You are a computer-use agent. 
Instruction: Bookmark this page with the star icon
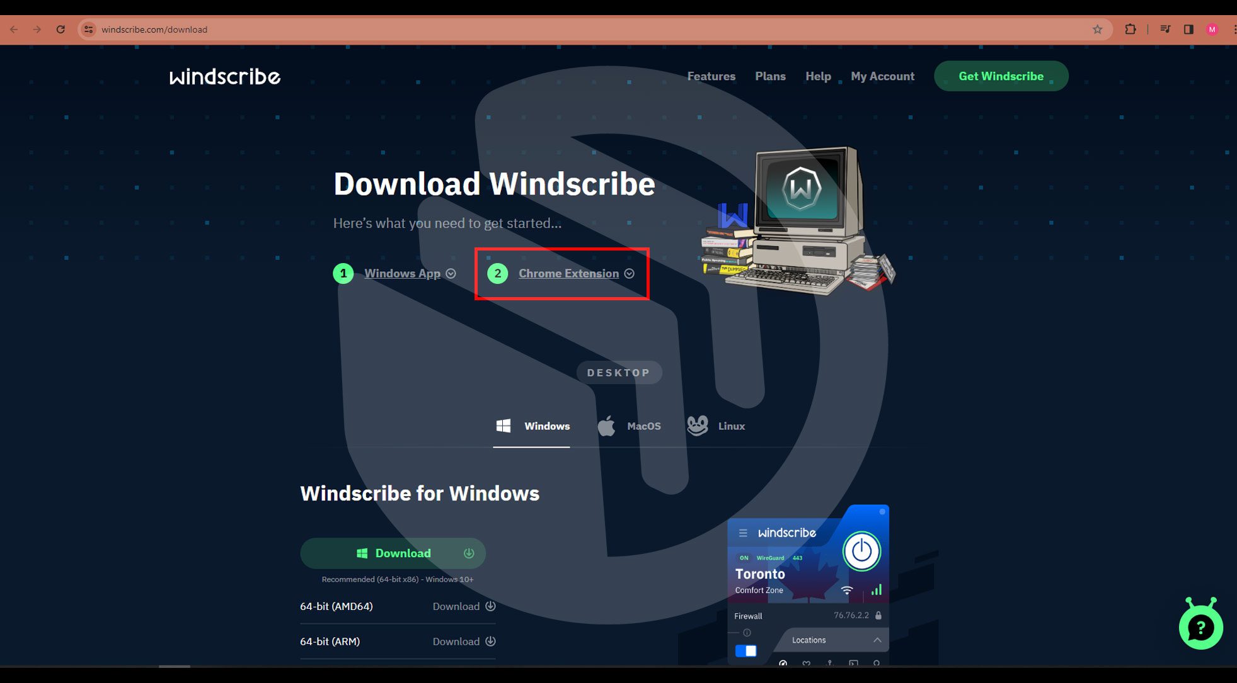[1098, 30]
